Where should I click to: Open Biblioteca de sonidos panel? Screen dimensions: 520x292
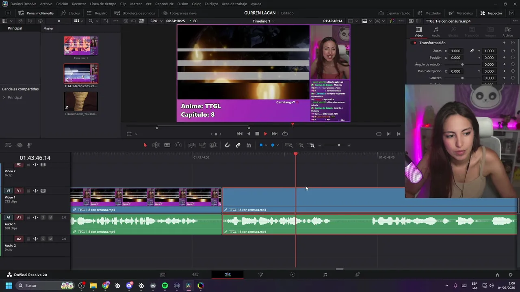[134, 13]
